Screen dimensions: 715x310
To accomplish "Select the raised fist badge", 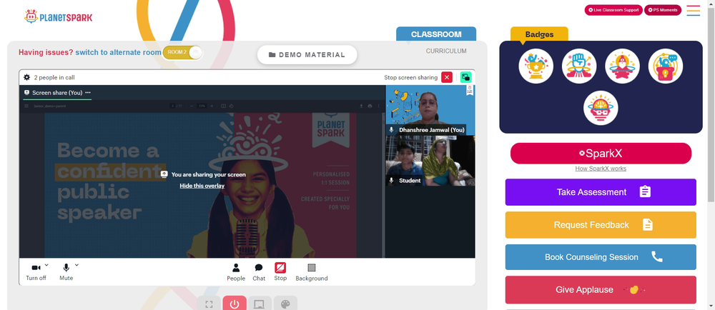I will 579,66.
